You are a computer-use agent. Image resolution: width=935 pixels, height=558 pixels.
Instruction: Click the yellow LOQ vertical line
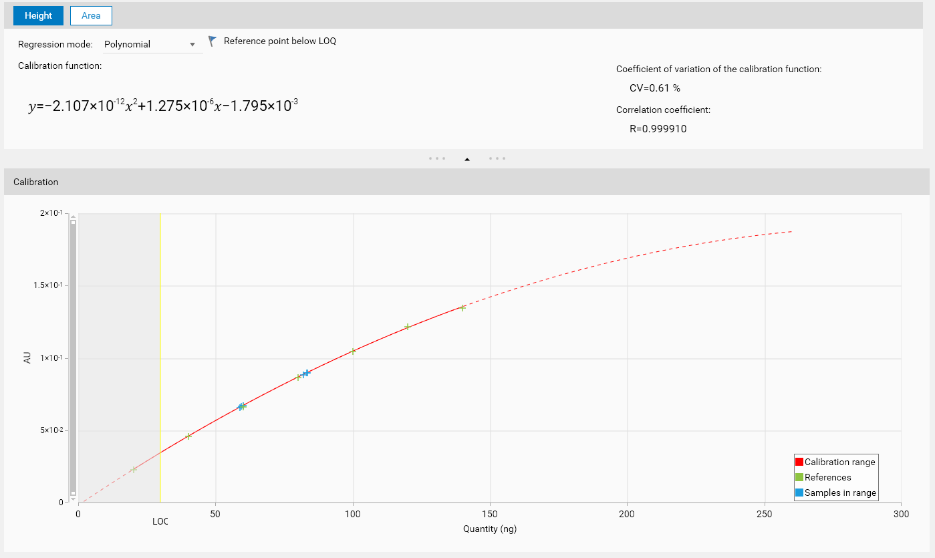click(160, 334)
